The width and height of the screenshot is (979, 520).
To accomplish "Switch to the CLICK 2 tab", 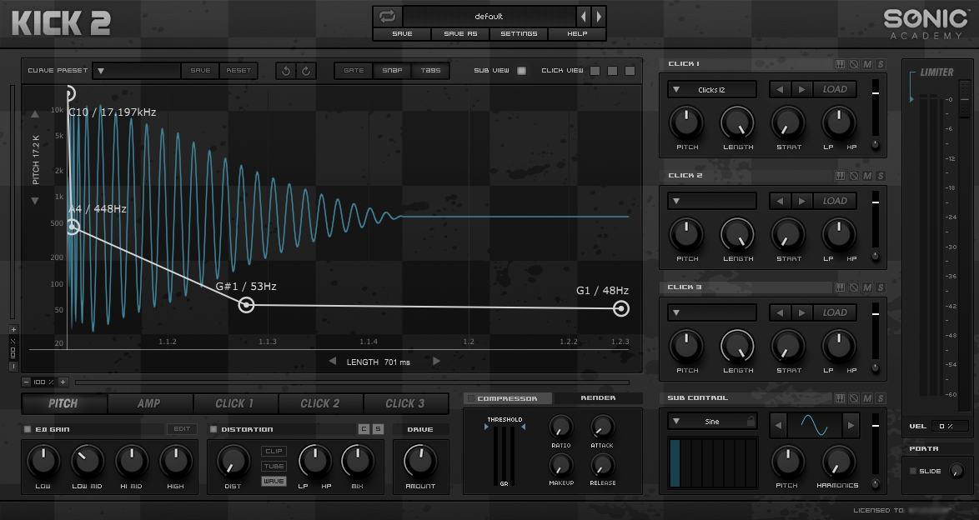I will [x=319, y=403].
